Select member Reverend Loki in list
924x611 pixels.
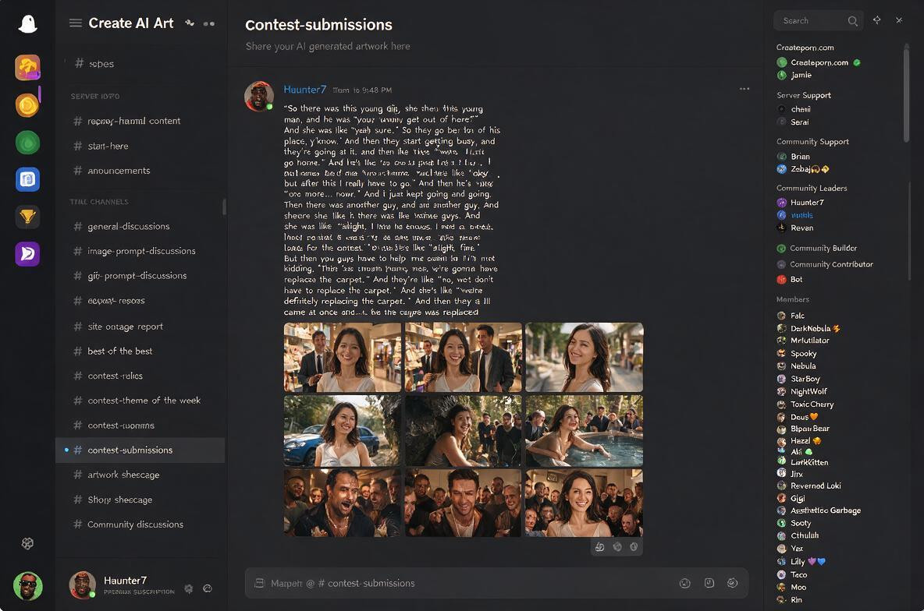(808, 486)
